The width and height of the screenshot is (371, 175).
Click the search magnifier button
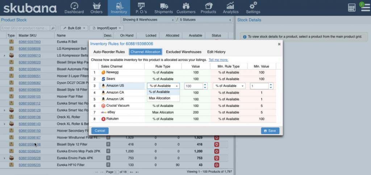pyautogui.click(x=53, y=28)
